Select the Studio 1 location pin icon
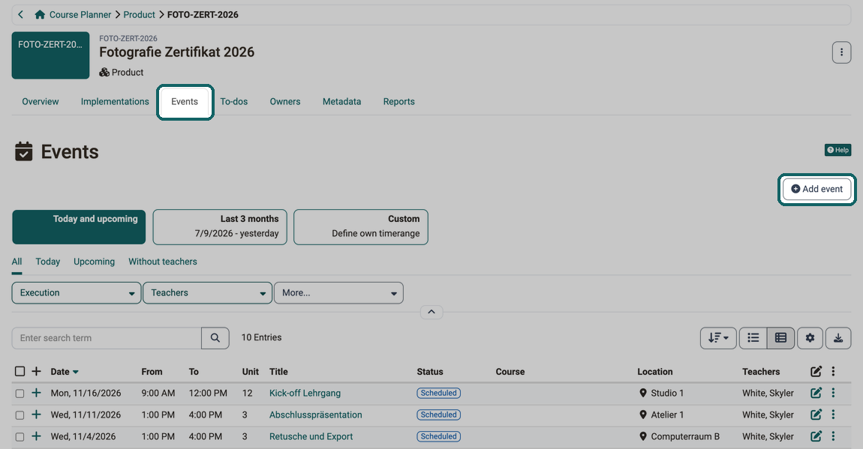The height and width of the screenshot is (449, 863). pos(643,393)
